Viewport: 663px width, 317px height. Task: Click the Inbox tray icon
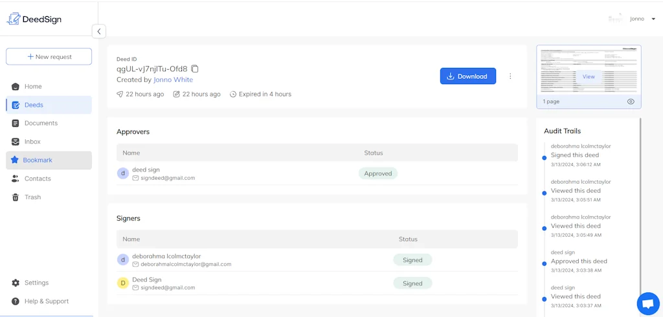coord(16,142)
